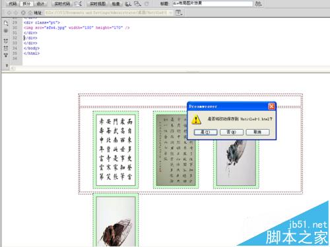Click icon right of 实时代码 button

pos(79,3)
